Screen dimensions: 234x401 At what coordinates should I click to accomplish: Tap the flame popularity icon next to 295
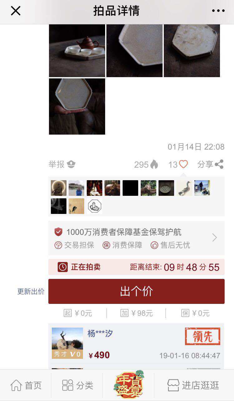(x=154, y=164)
